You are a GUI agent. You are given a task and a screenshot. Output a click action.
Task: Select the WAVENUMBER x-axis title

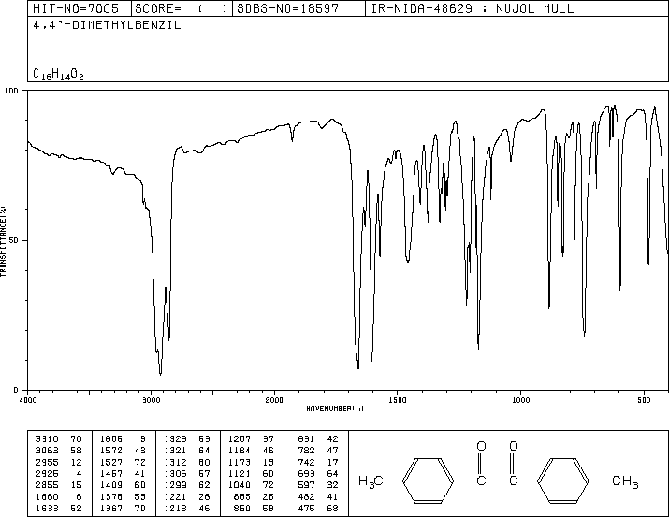coord(335,409)
